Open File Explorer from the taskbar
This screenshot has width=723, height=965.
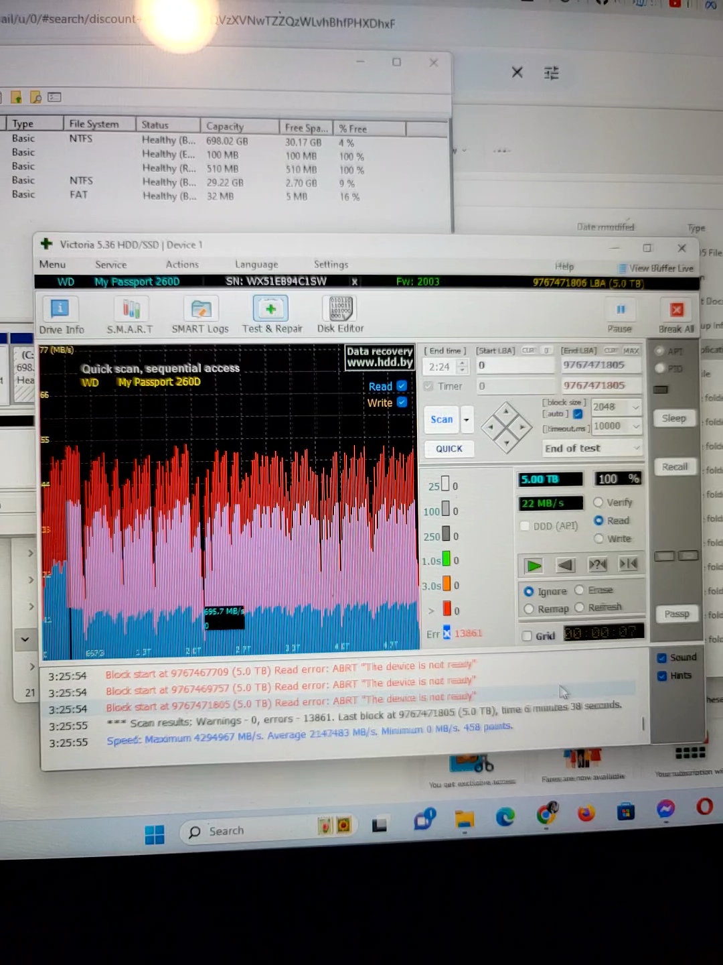pos(464,819)
